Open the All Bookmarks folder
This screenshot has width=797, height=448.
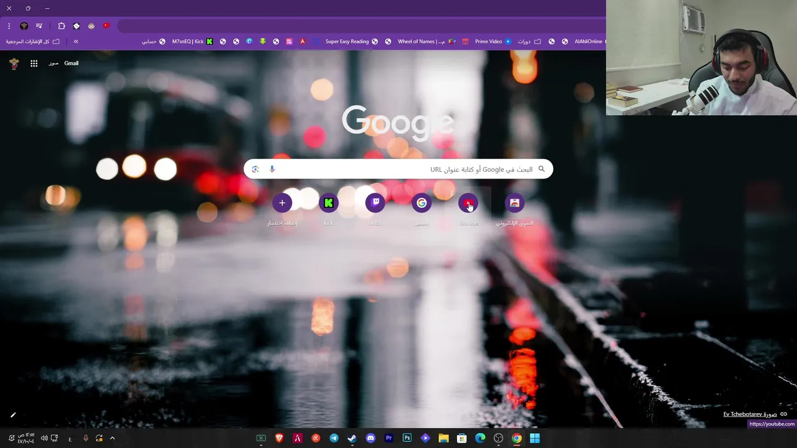(33, 42)
